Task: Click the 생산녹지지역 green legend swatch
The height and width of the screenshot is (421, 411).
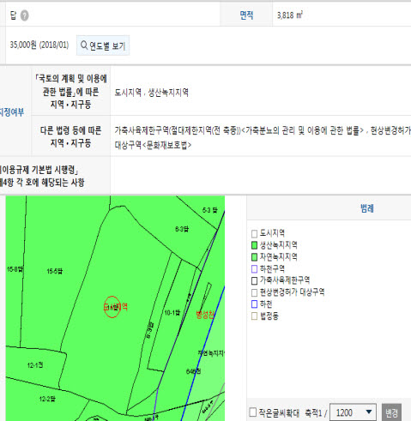Action: point(254,245)
